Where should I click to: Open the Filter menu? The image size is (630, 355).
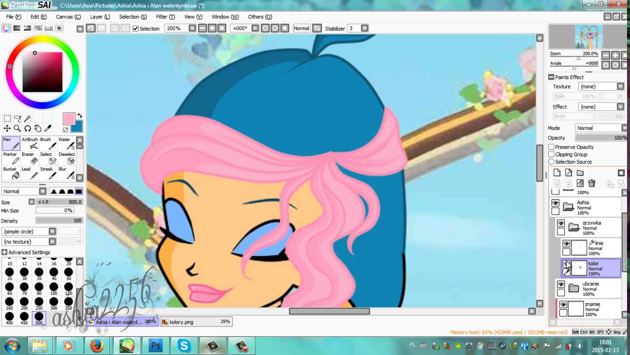pyautogui.click(x=165, y=17)
